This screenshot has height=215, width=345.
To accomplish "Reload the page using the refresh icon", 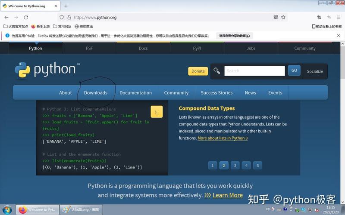I will pyautogui.click(x=26, y=17).
